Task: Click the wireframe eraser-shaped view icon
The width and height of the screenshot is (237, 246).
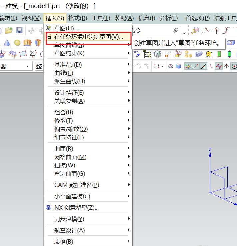Action: click(171, 66)
